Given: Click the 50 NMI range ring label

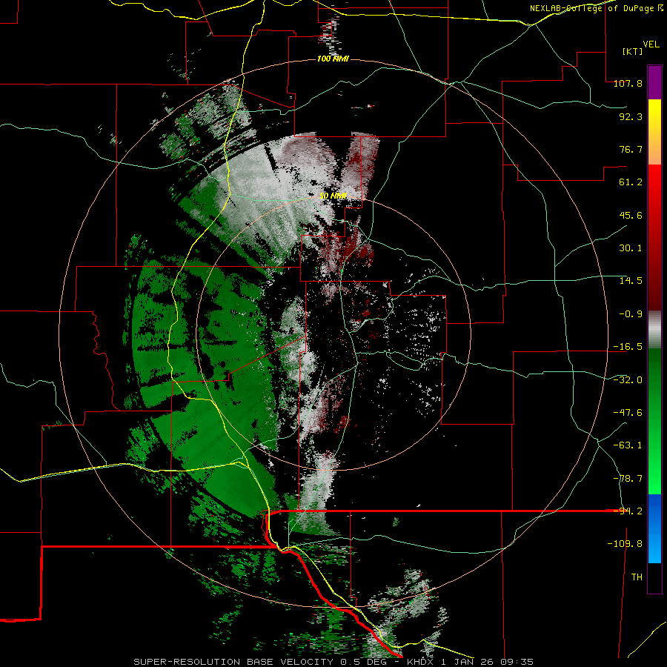Looking at the screenshot, I should [333, 196].
